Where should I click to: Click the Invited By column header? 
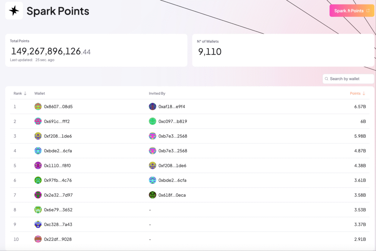coord(157,93)
